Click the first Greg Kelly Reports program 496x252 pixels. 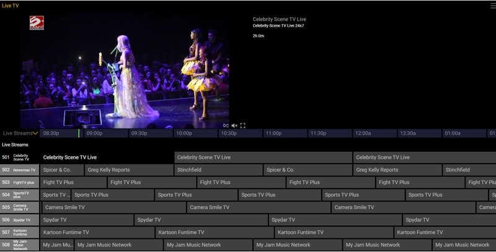[x=128, y=170]
